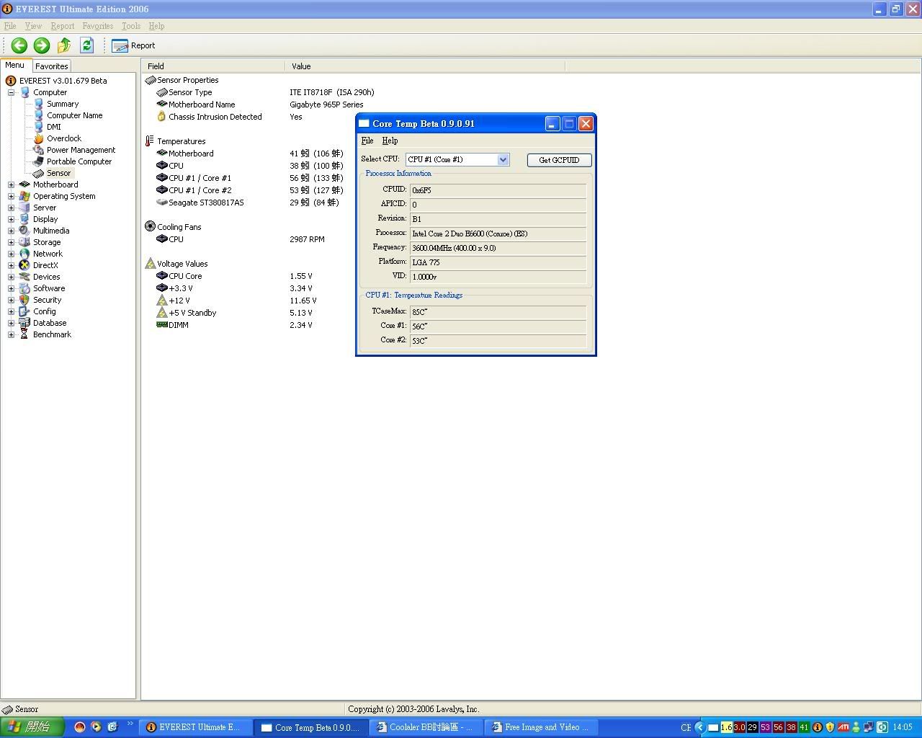Screen dimensions: 922x738
Task: Click the Frequency field in Core Temp
Action: (498, 248)
